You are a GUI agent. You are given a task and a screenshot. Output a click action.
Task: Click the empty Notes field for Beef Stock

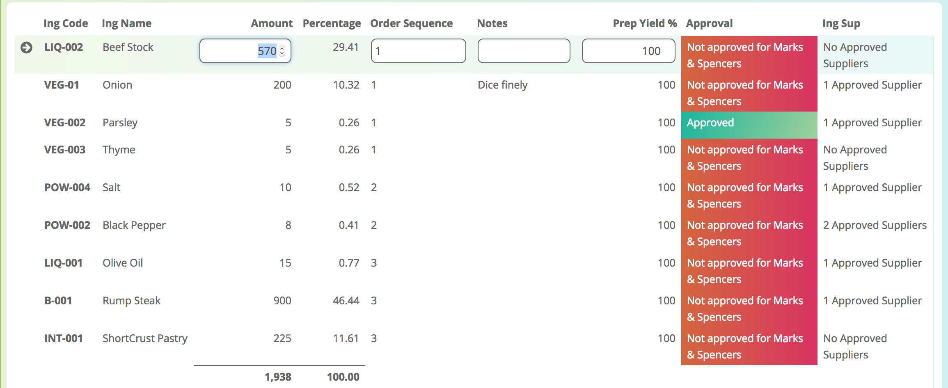point(523,51)
